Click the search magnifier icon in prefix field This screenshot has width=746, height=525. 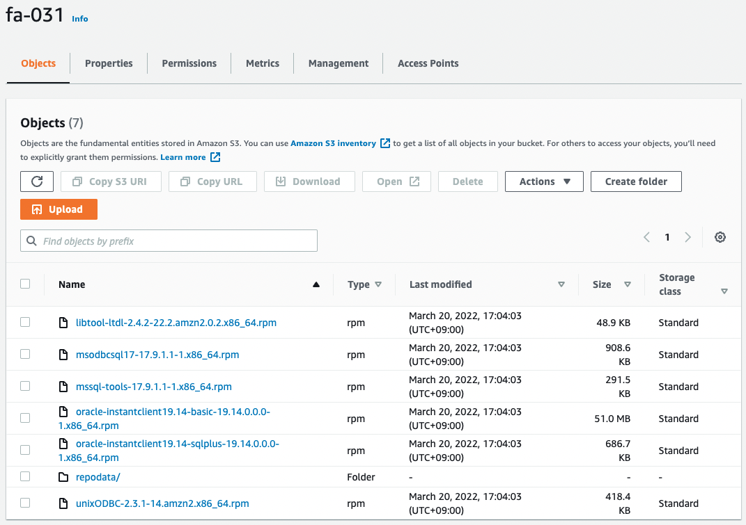31,241
